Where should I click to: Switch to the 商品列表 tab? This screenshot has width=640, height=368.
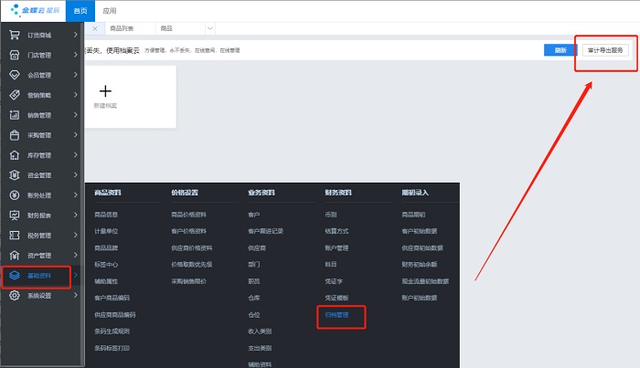[121, 29]
